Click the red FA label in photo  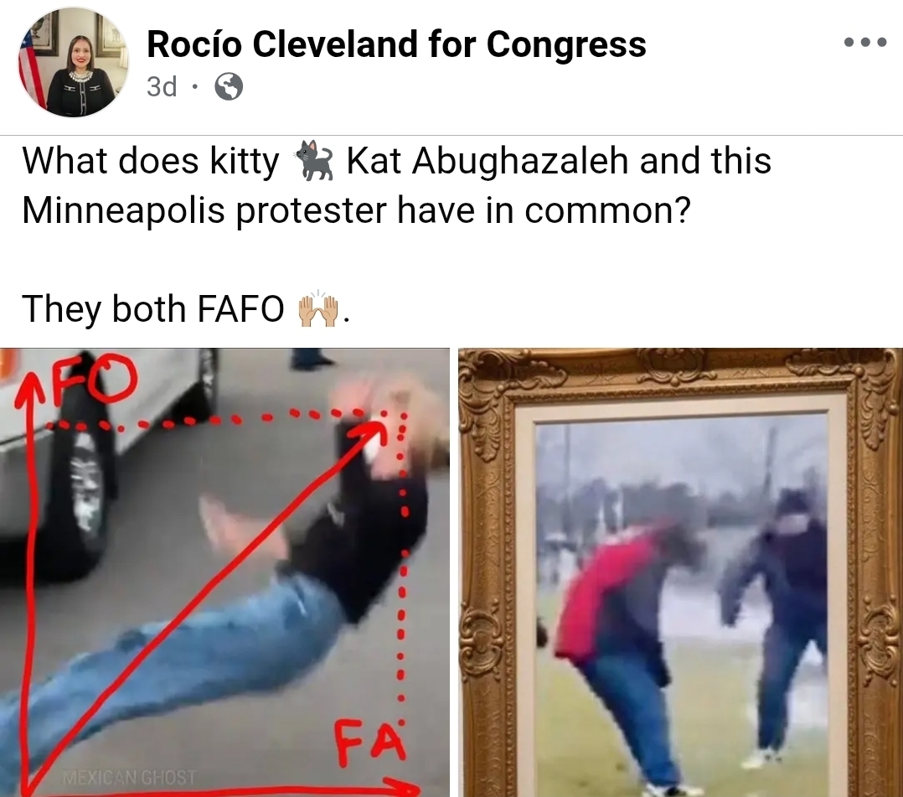pos(370,742)
